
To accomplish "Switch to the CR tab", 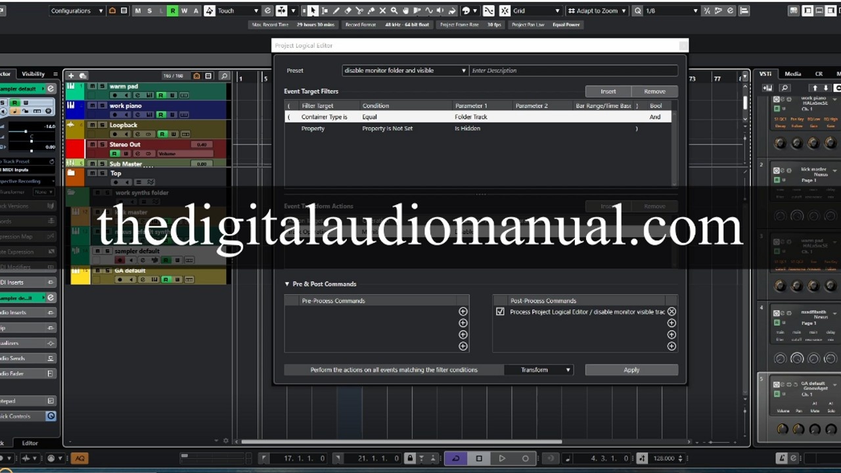I will click(819, 74).
